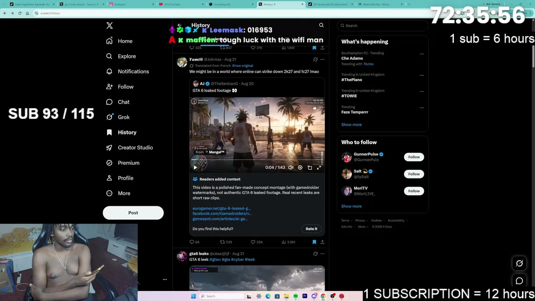Reload page with browser refresh icon
This screenshot has width=535, height=301.
tap(20, 13)
